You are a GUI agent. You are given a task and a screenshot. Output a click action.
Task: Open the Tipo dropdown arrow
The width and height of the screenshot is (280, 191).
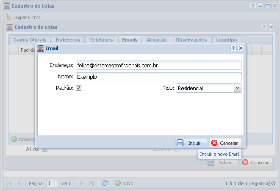[x=237, y=88]
